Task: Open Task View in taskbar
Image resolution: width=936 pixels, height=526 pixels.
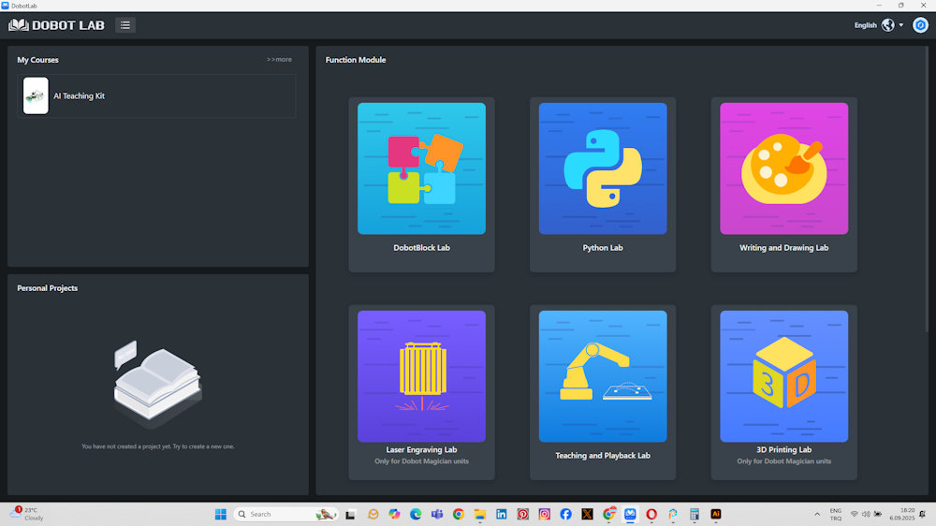Action: coord(350,514)
